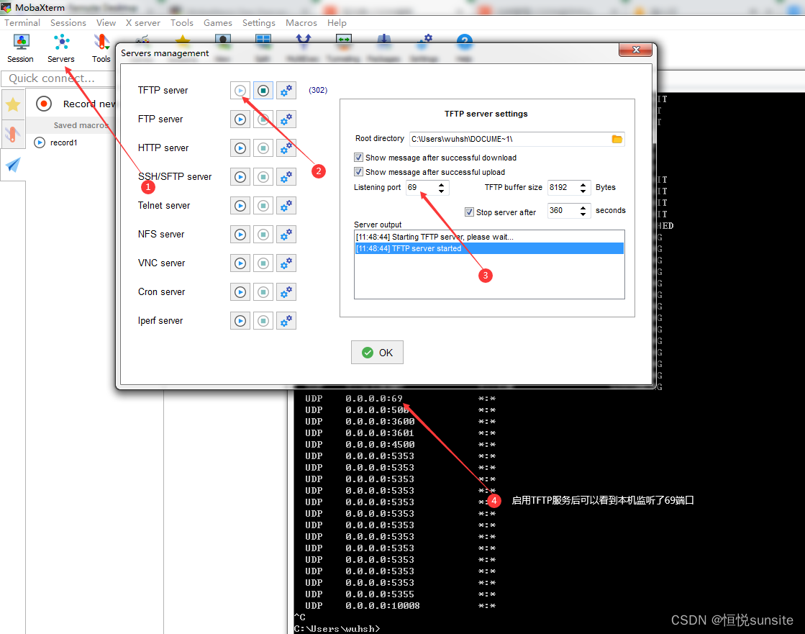Image resolution: width=805 pixels, height=634 pixels.
Task: Select the 'TFTP server started' output line
Action: coord(489,248)
